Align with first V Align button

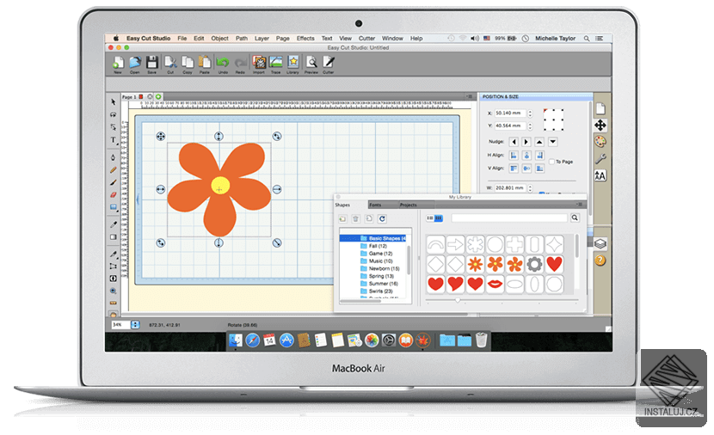pyautogui.click(x=514, y=168)
